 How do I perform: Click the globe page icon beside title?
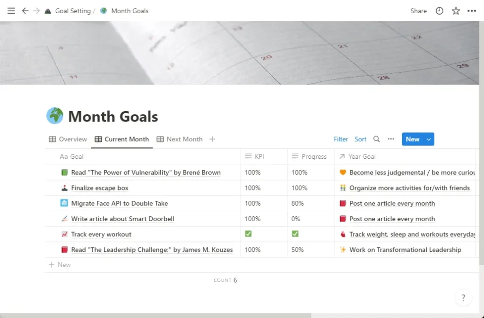pos(55,116)
